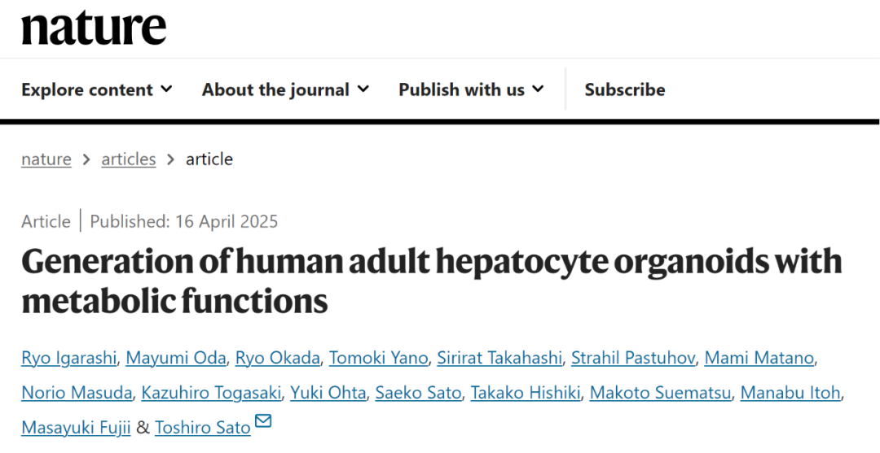
Task: Open Sirirat Takahashi author link
Action: click(499, 359)
